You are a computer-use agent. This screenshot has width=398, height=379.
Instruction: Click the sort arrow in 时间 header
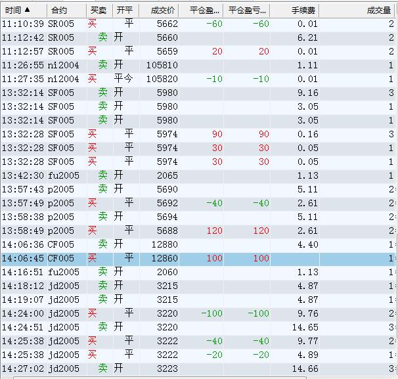pos(26,11)
